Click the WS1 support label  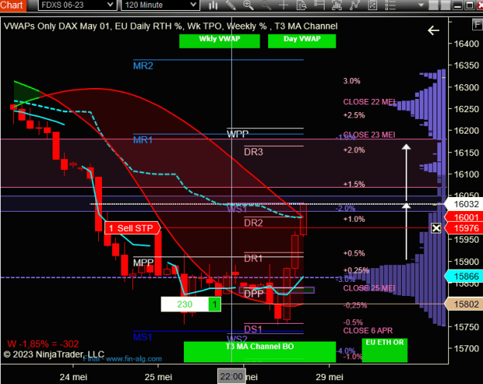(x=236, y=209)
